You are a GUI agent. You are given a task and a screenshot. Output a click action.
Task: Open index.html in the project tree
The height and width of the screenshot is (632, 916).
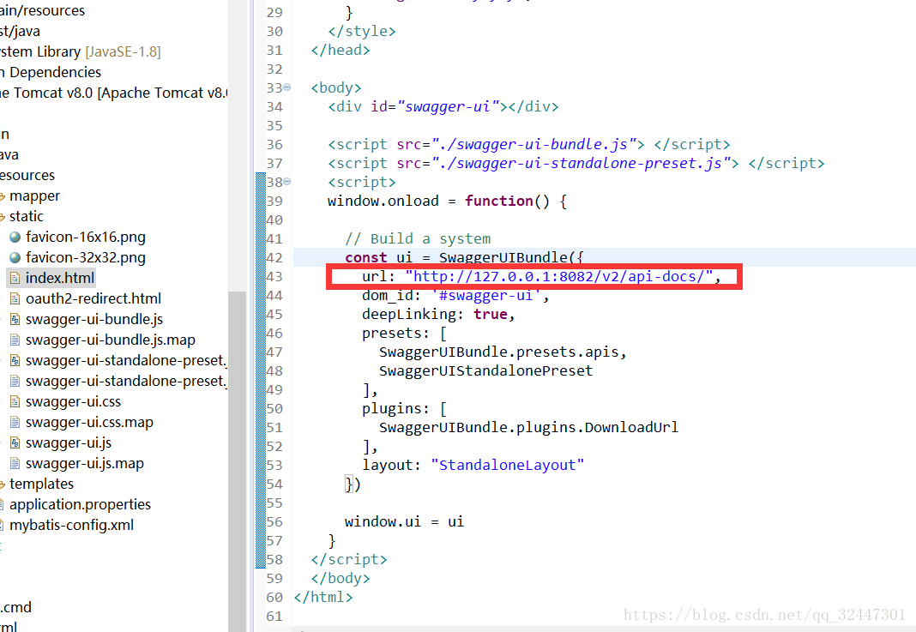pos(59,278)
